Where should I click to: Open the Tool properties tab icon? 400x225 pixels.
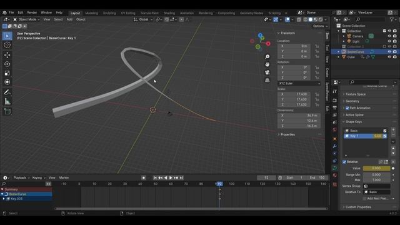[335, 92]
